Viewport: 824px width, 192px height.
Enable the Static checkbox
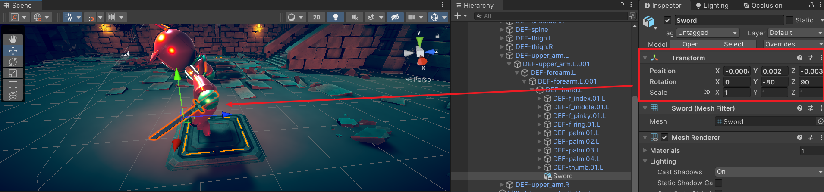(x=789, y=20)
